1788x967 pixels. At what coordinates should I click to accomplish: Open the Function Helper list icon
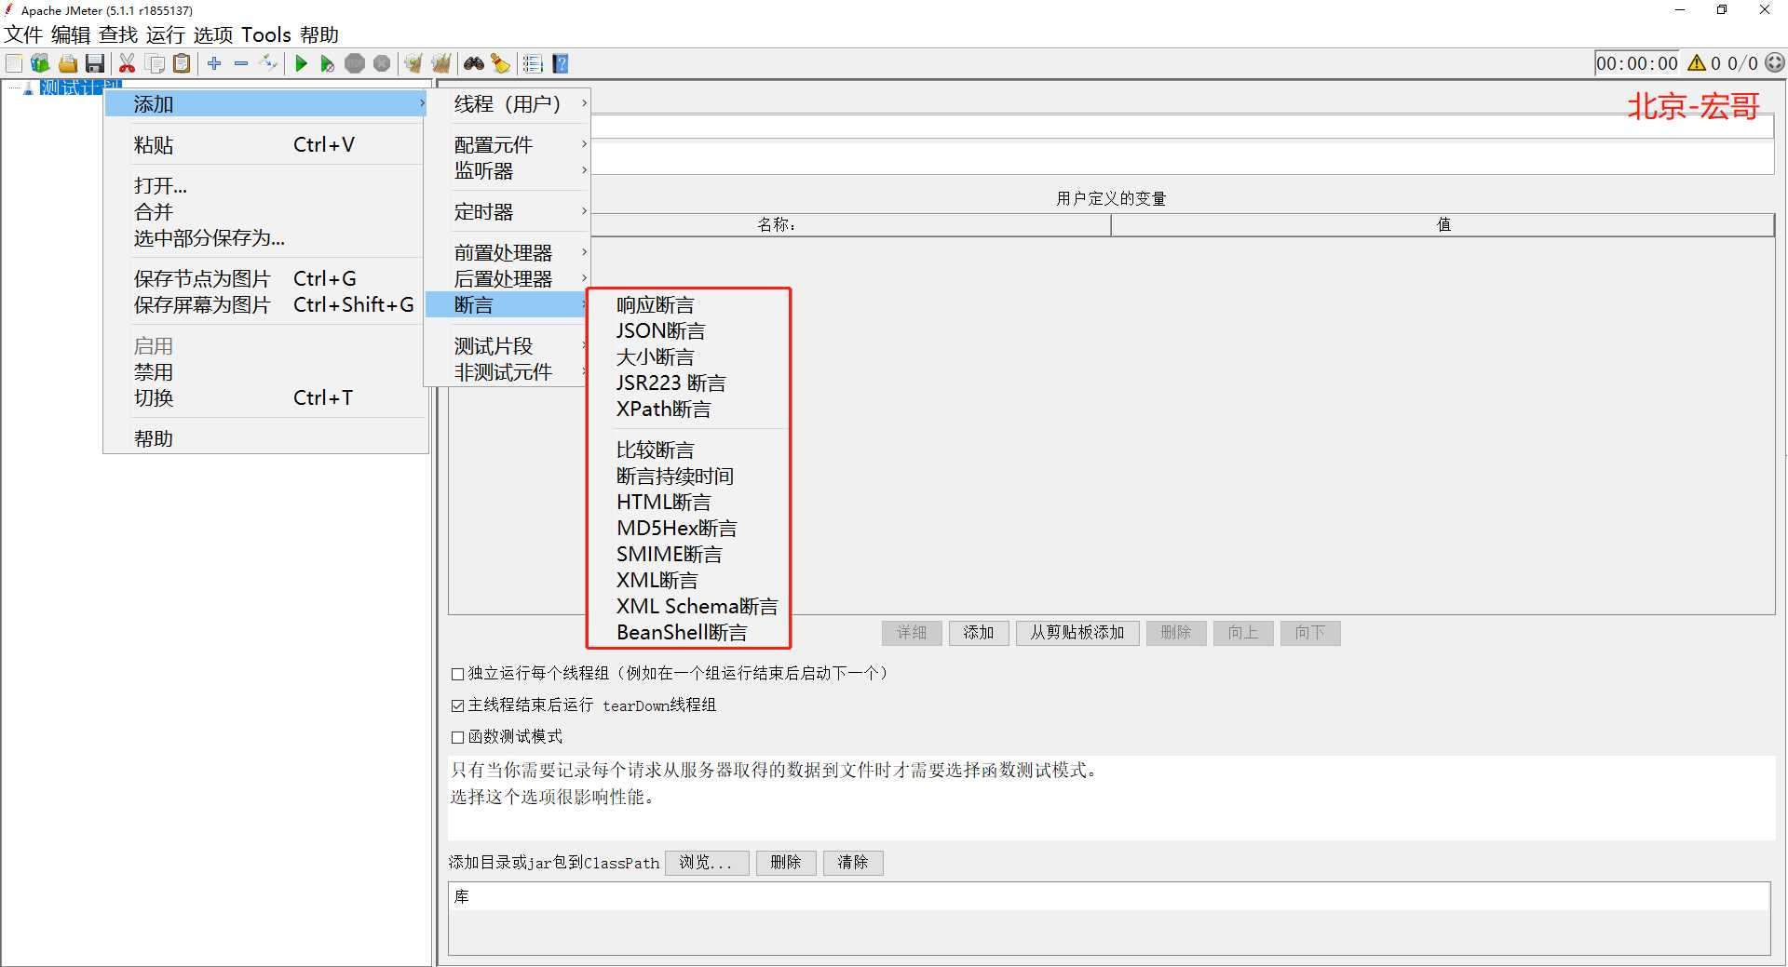pos(533,63)
